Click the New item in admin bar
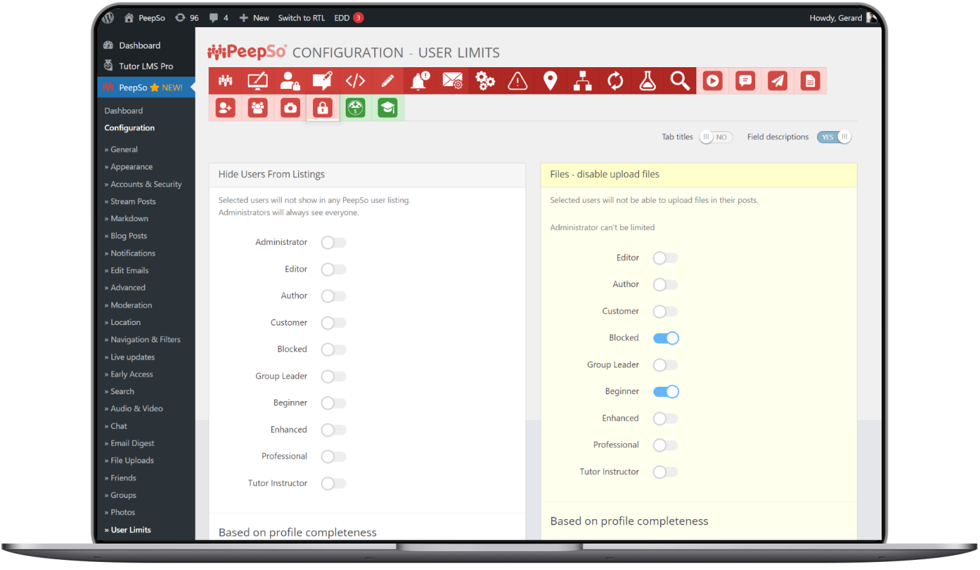The image size is (980, 570). (254, 18)
